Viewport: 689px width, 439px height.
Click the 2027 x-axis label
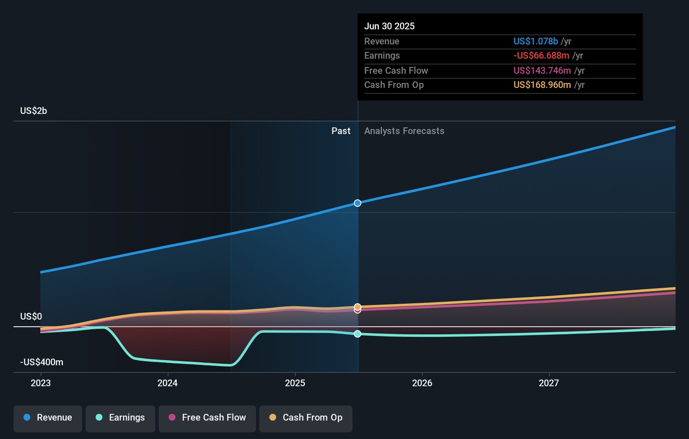pos(549,383)
